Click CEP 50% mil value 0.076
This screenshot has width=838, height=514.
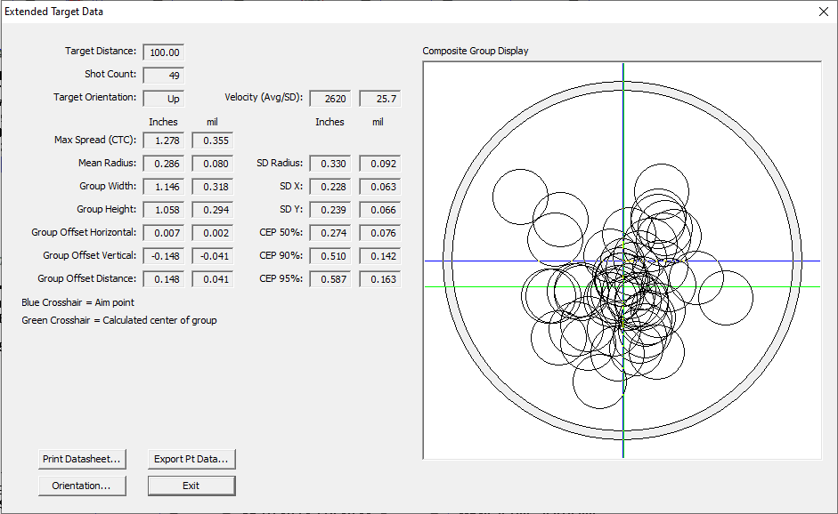coord(380,233)
